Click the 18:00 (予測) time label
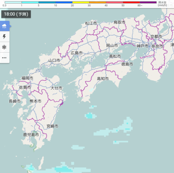This screenshot has width=174, height=173. [16, 14]
